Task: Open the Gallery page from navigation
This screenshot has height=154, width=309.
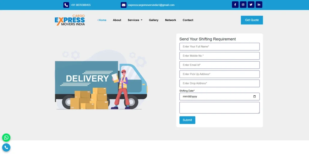Action: (154, 20)
